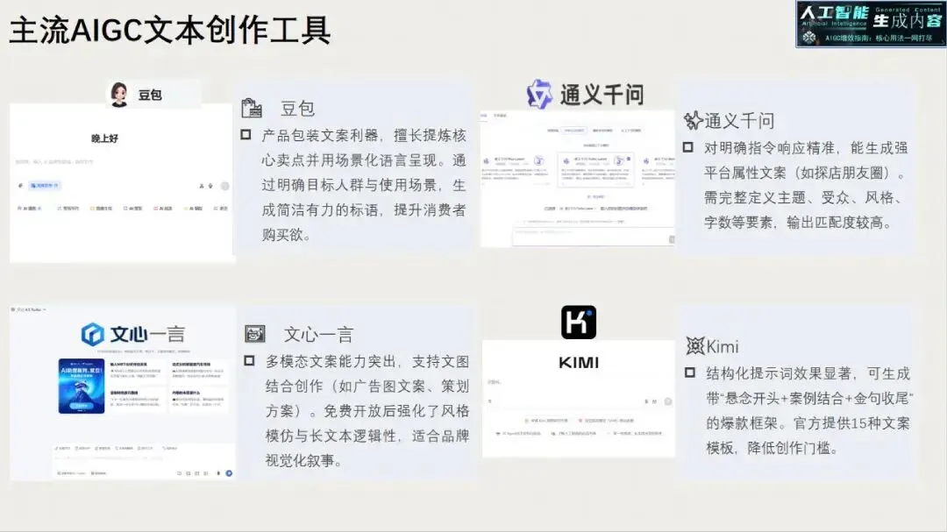Image resolution: width=947 pixels, height=532 pixels.
Task: Click the text line 视觉化叙事。
Action: tap(305, 460)
